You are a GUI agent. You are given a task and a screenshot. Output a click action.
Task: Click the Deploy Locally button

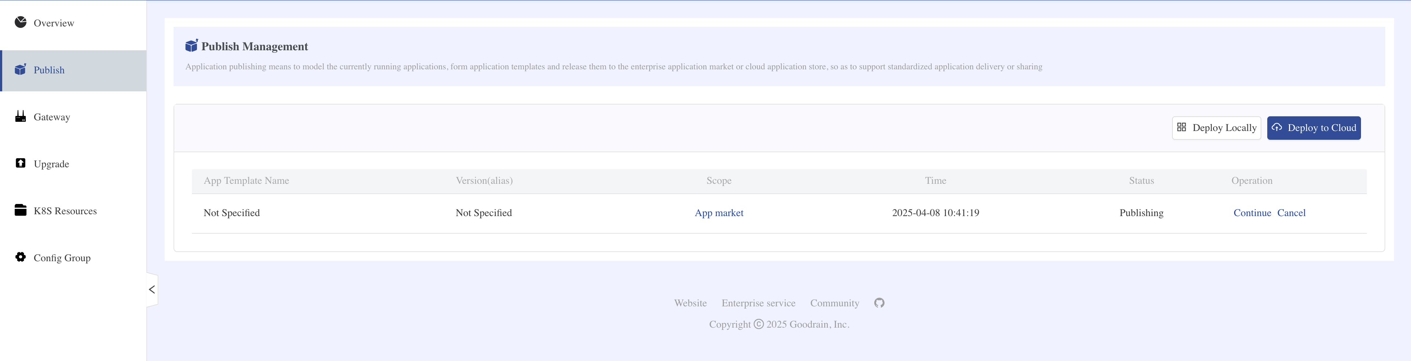1217,128
